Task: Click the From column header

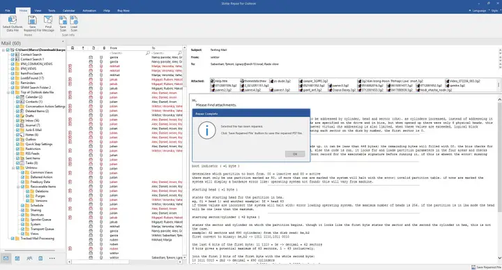Action: click(x=130, y=48)
